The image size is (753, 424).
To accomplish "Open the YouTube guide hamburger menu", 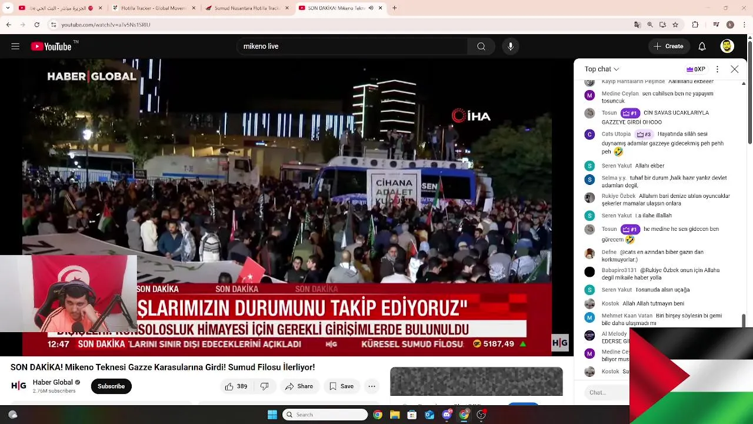I will [x=15, y=47].
